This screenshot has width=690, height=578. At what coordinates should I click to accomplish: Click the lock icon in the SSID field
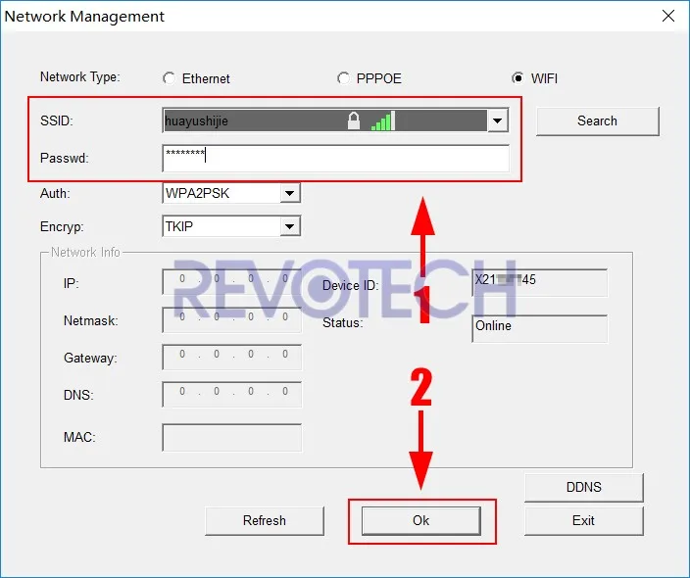[354, 120]
